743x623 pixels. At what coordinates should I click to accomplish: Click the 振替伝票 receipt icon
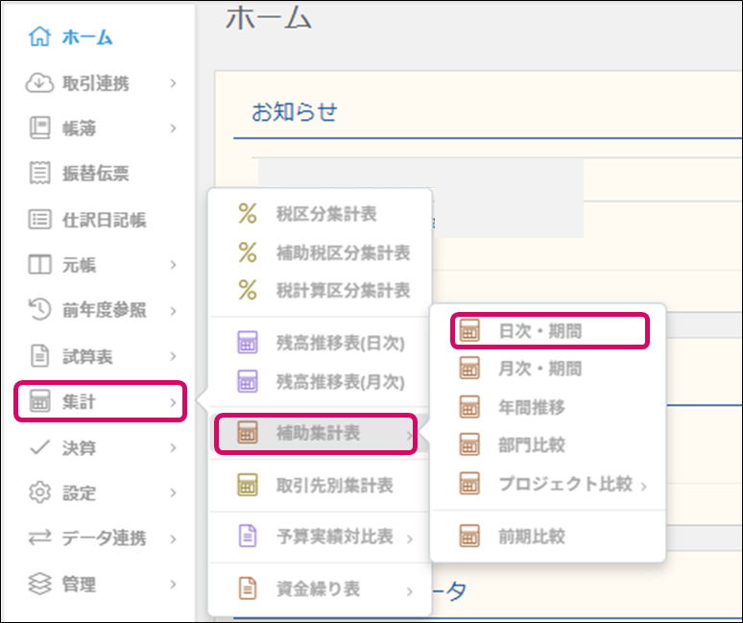[x=39, y=174]
